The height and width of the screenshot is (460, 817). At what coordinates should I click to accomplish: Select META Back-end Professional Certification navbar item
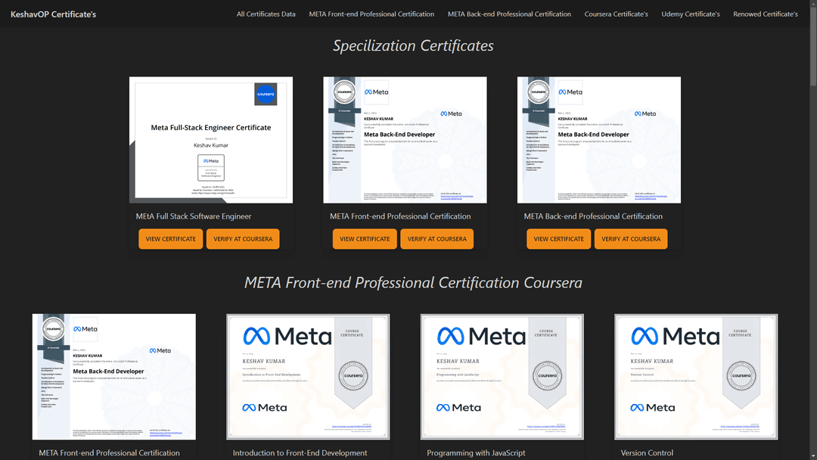click(x=509, y=14)
